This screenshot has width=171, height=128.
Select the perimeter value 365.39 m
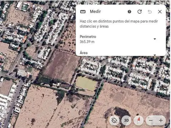tap(87, 42)
